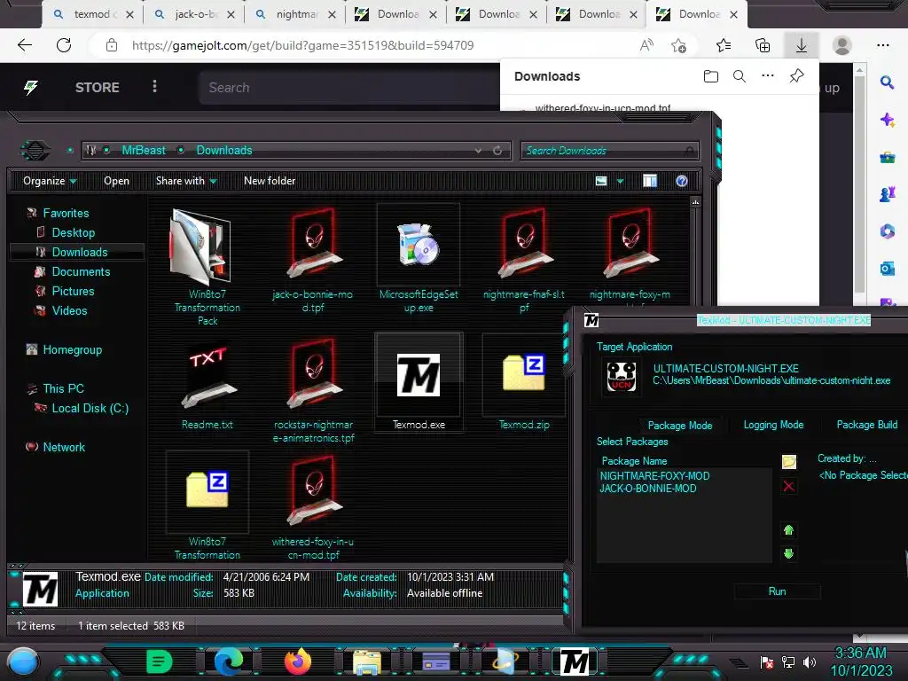
Task: Open Tools briefcase icon in Edge sidebar
Action: coord(887,157)
